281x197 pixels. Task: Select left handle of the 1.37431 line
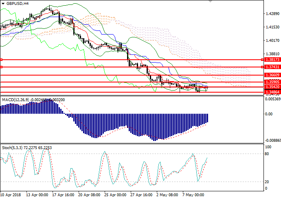coord(2,67)
